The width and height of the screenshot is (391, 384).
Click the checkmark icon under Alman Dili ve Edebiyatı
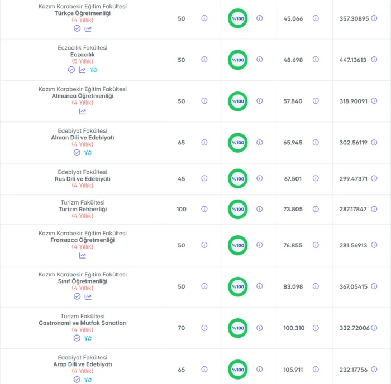tap(77, 153)
